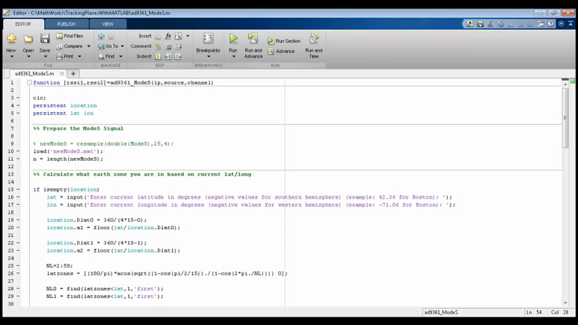Screen dimensions: 578x325
Task: Click the Save floppy disk icon
Action: point(45,39)
